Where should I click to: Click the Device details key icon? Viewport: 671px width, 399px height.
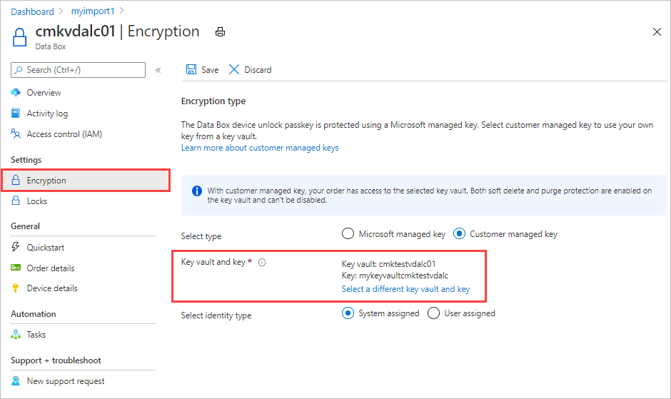point(16,288)
